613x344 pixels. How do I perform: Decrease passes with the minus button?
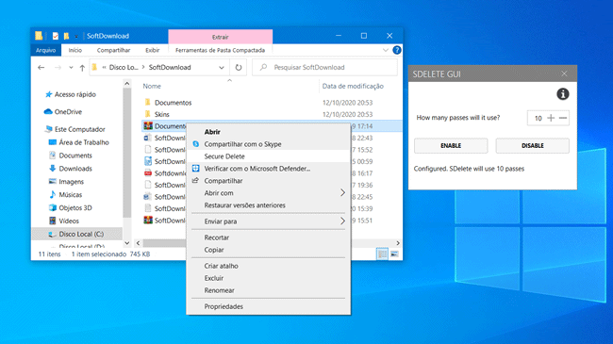pos(563,118)
